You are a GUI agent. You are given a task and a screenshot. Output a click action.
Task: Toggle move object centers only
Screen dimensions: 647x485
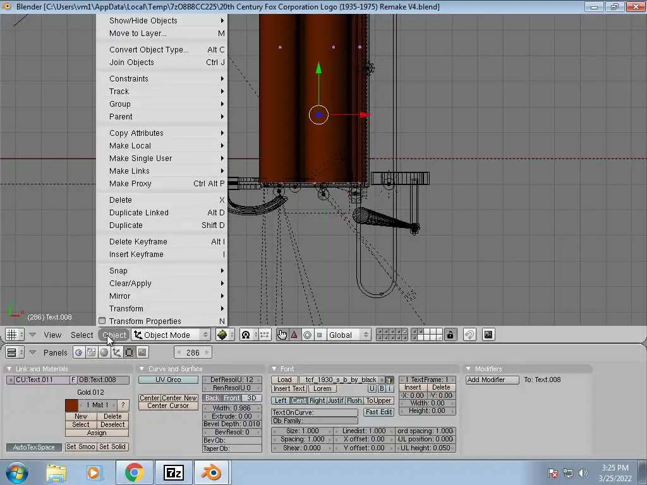265,335
